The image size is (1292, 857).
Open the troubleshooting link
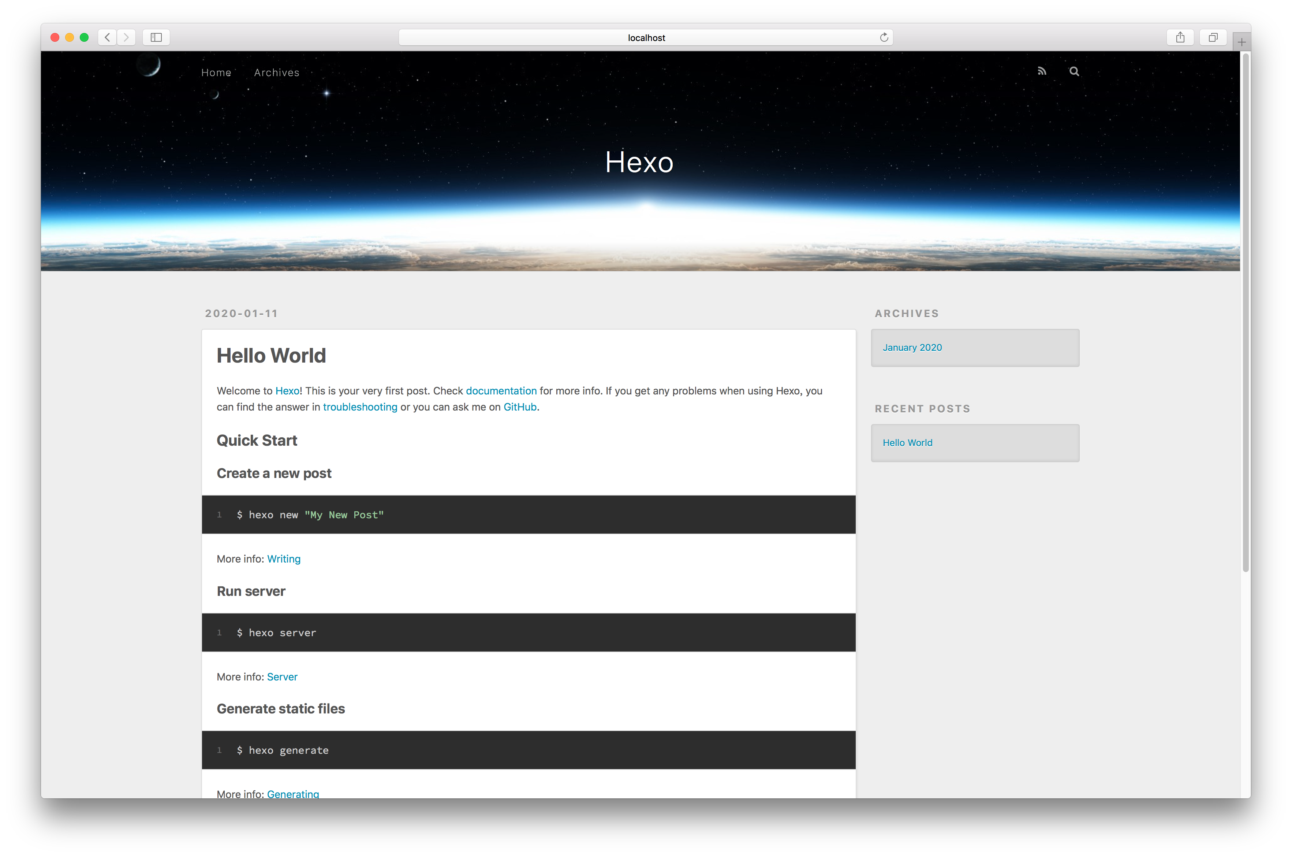[x=360, y=407]
